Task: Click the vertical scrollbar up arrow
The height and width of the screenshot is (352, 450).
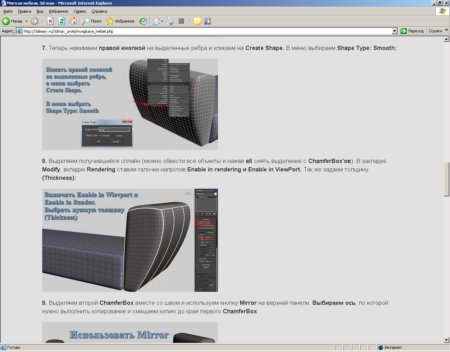Action: pyautogui.click(x=446, y=39)
